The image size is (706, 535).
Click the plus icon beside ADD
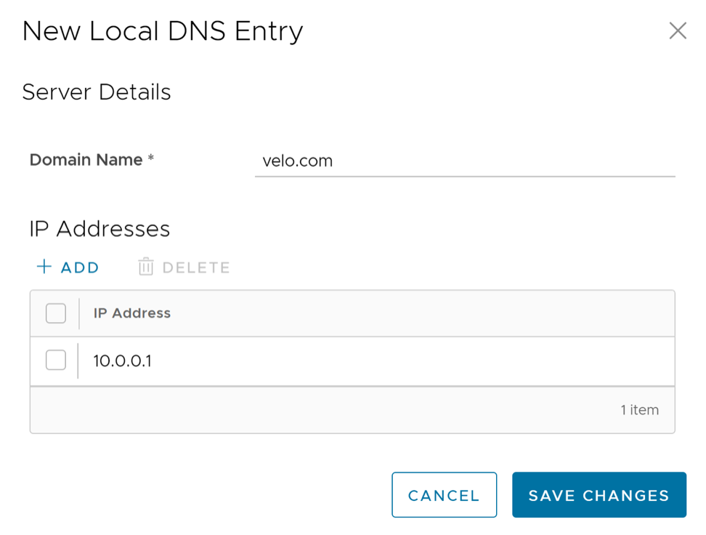click(44, 267)
